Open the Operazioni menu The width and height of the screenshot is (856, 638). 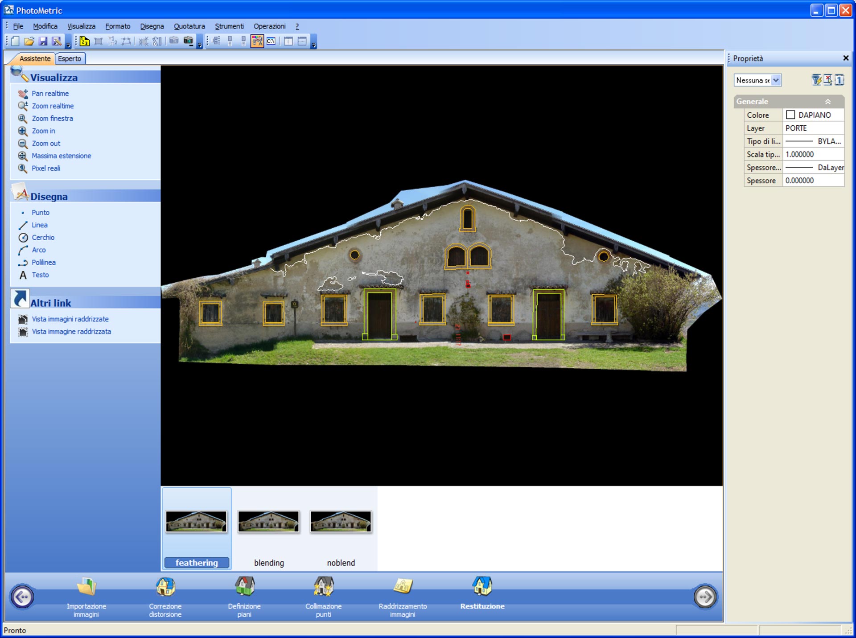269,26
